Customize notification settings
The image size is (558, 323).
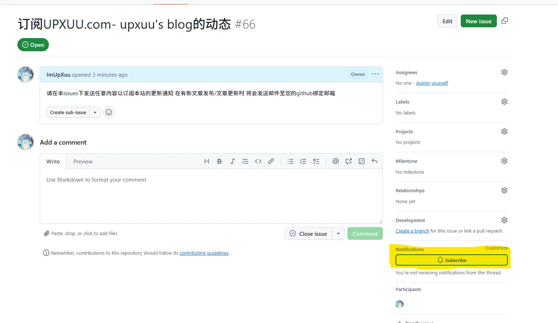[496, 248]
